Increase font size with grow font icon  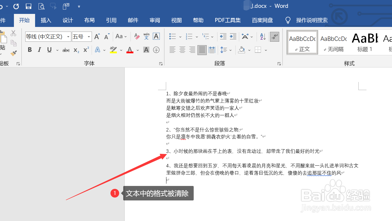coord(97,36)
